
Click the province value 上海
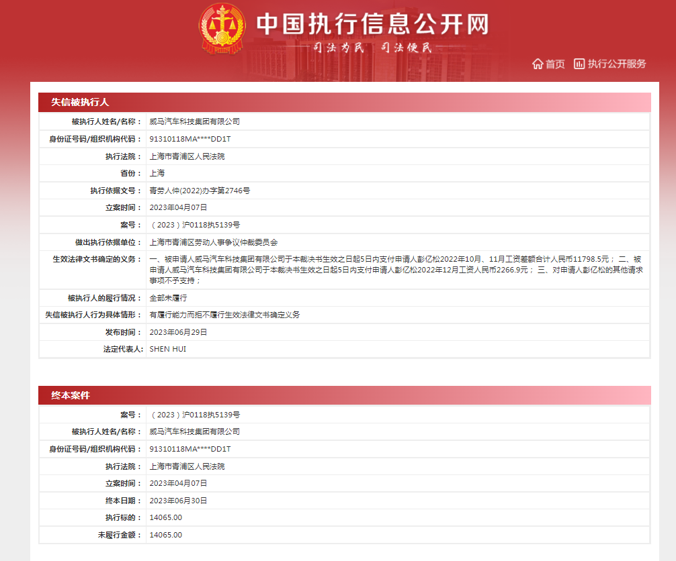157,173
